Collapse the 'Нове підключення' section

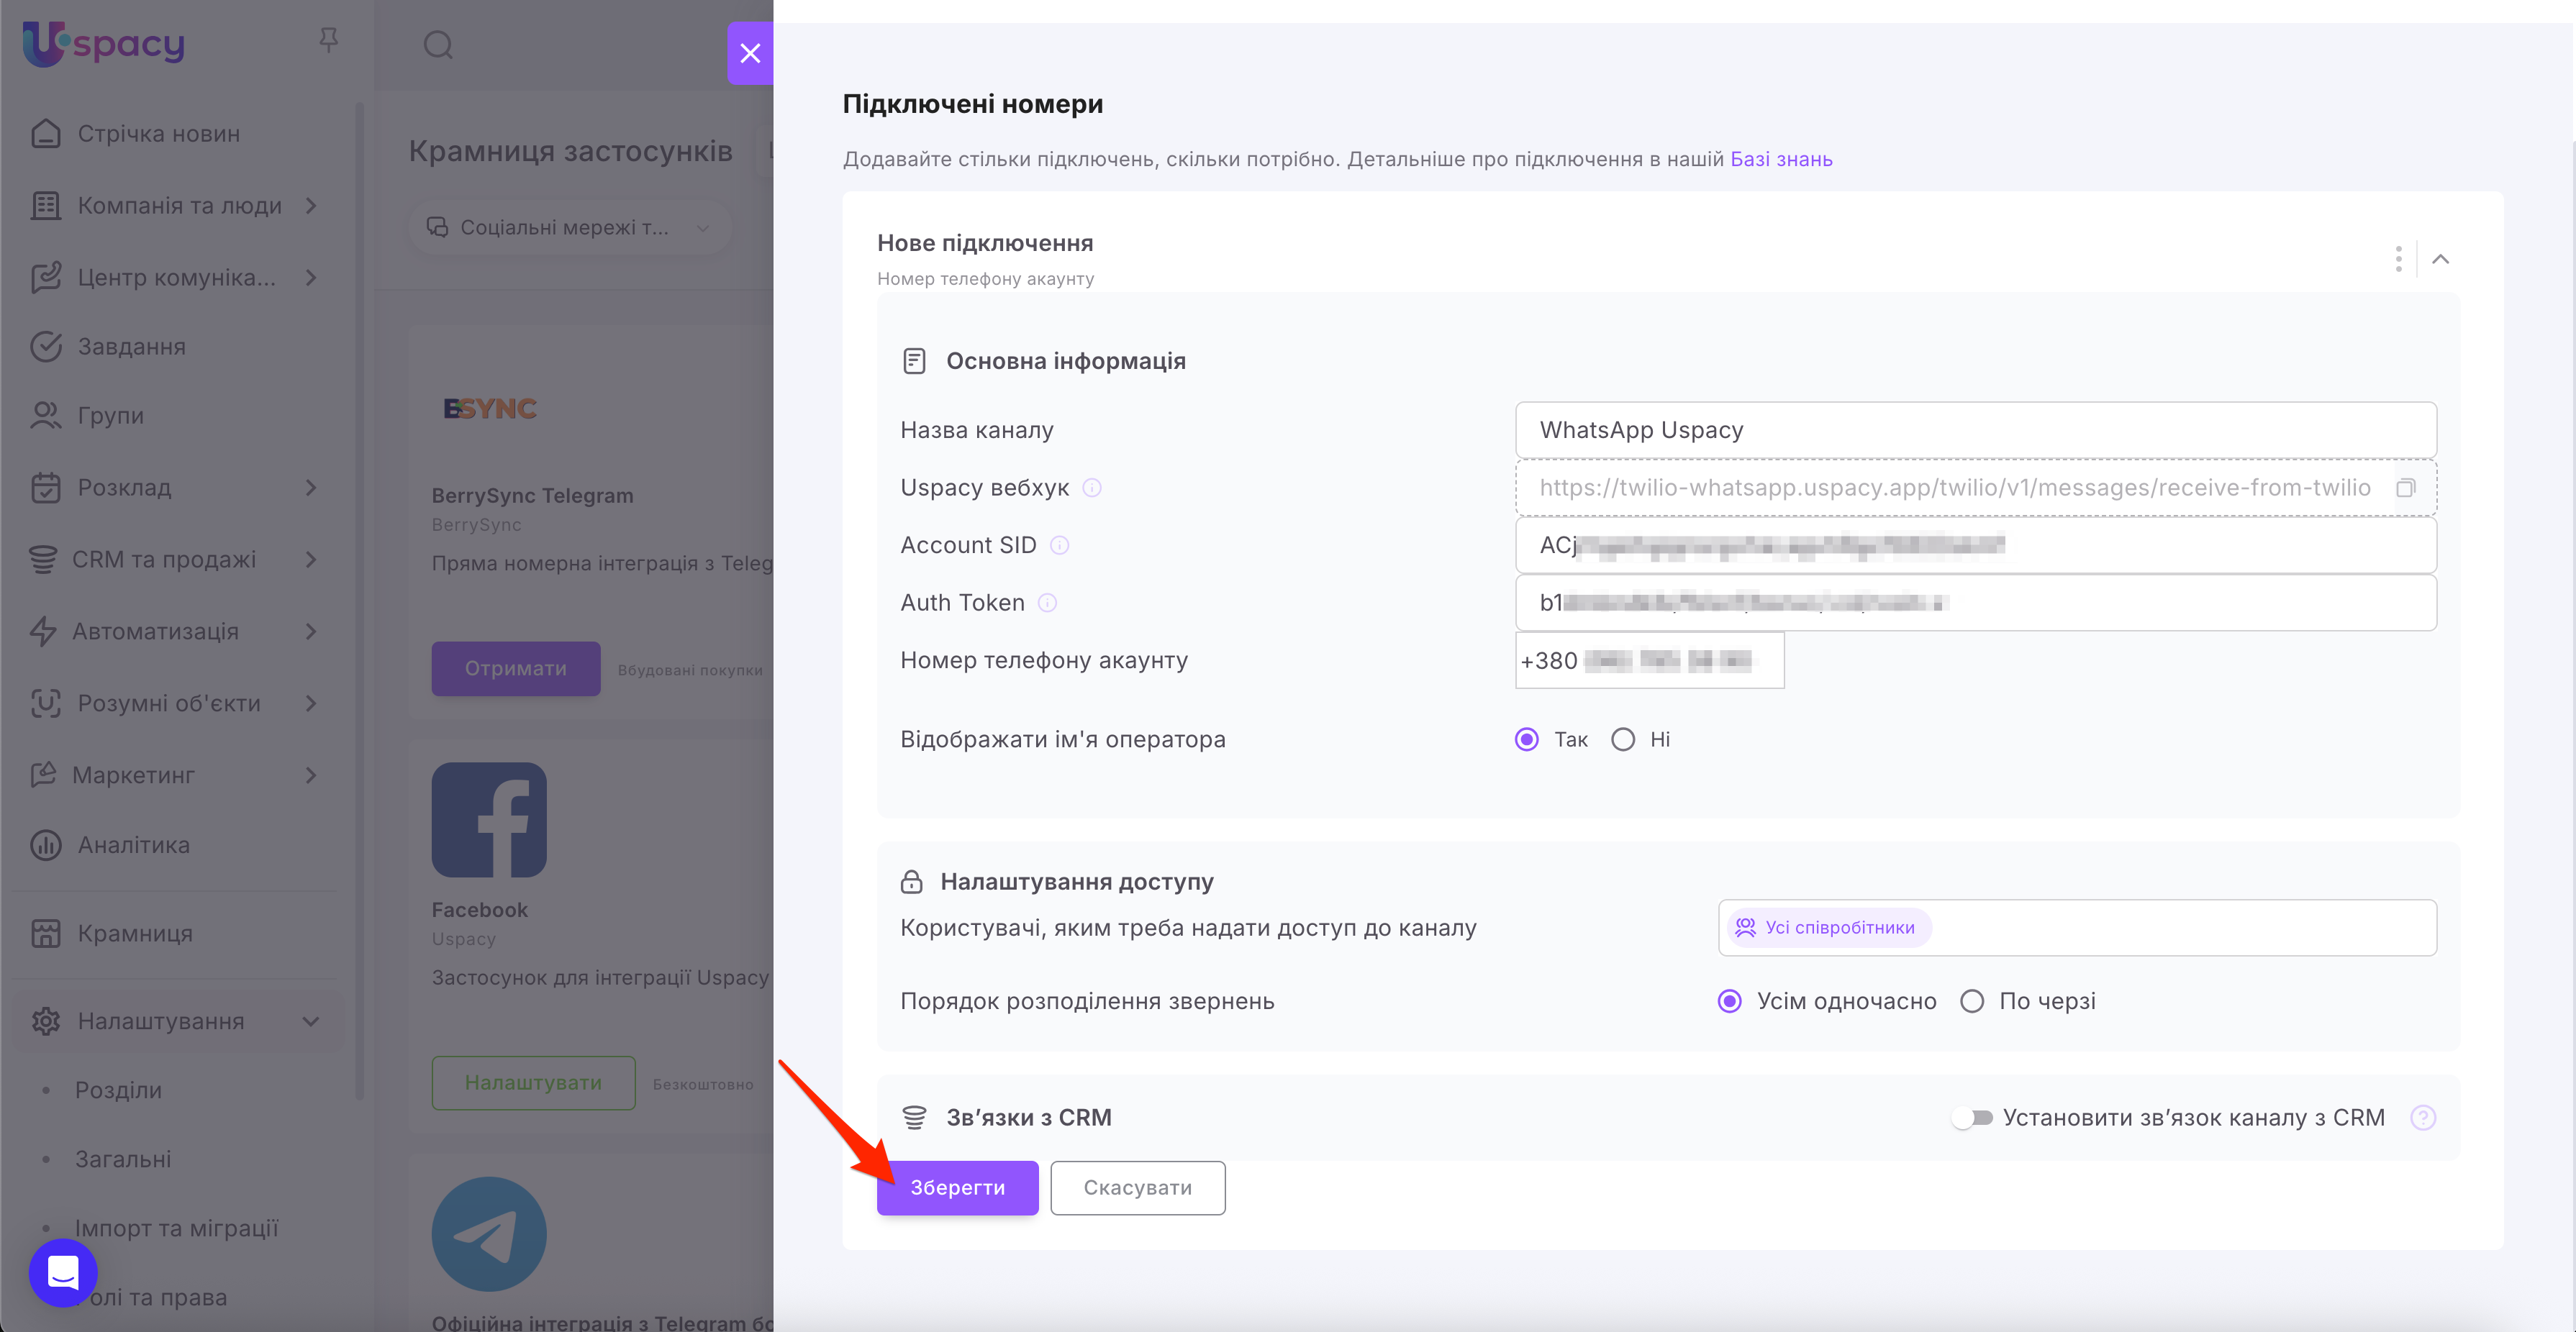click(2440, 260)
